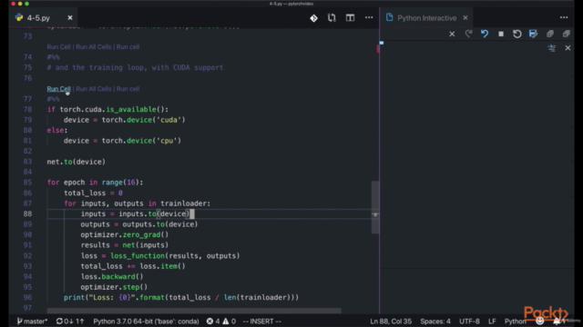Close the Python Interactive tab
This screenshot has height=327, width=583.
(x=465, y=18)
